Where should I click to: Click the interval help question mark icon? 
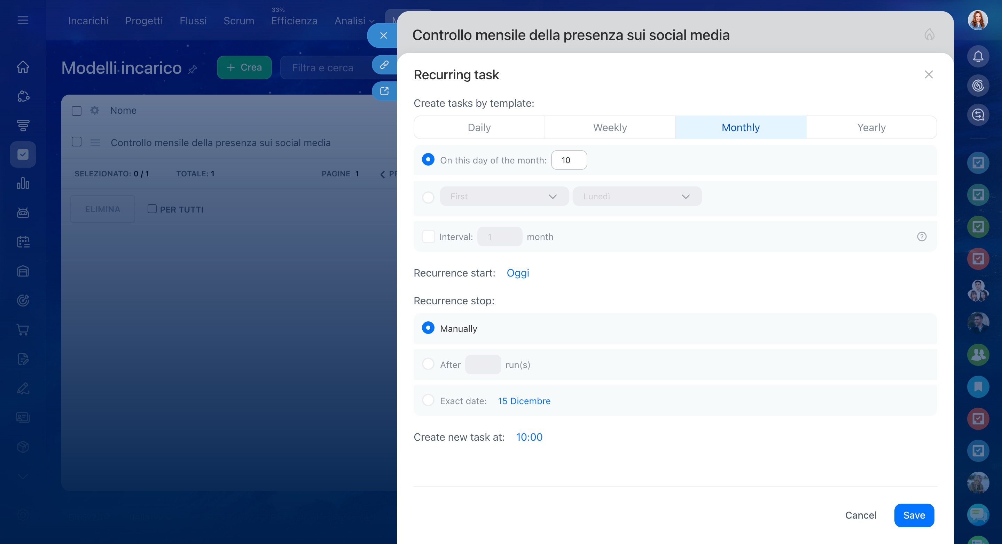click(922, 237)
